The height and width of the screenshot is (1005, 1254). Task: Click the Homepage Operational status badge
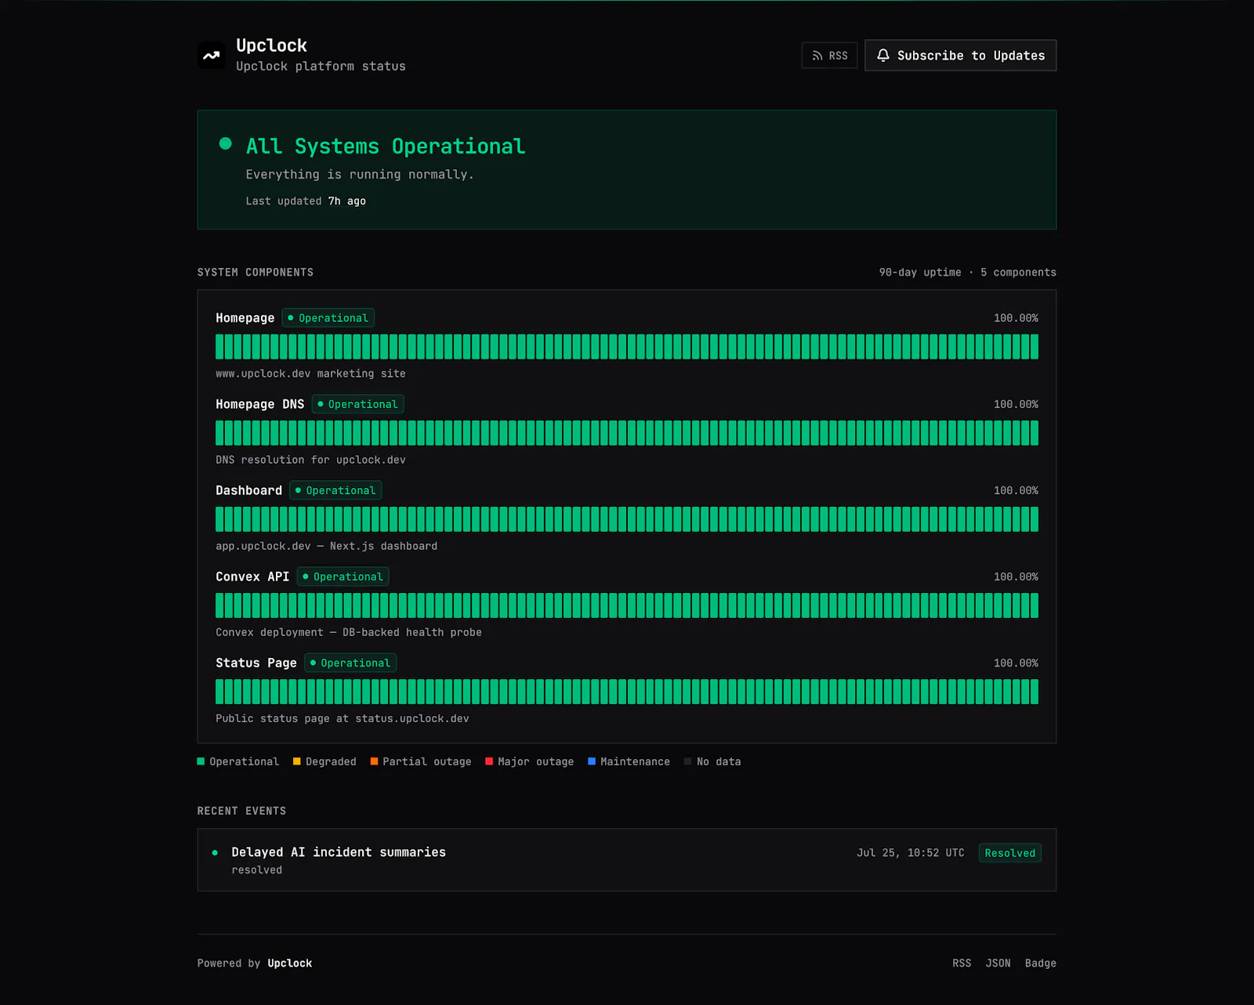tap(328, 318)
